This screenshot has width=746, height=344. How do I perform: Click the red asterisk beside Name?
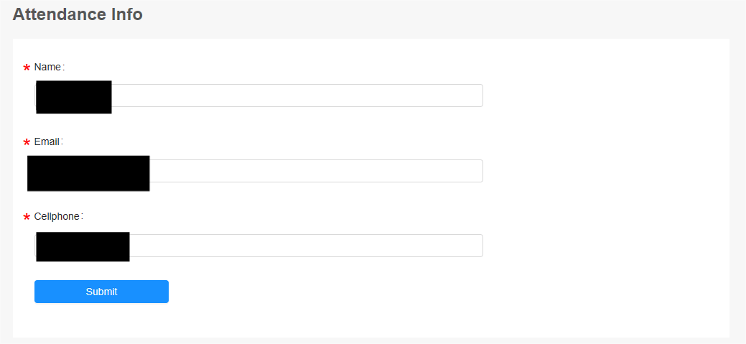click(27, 68)
